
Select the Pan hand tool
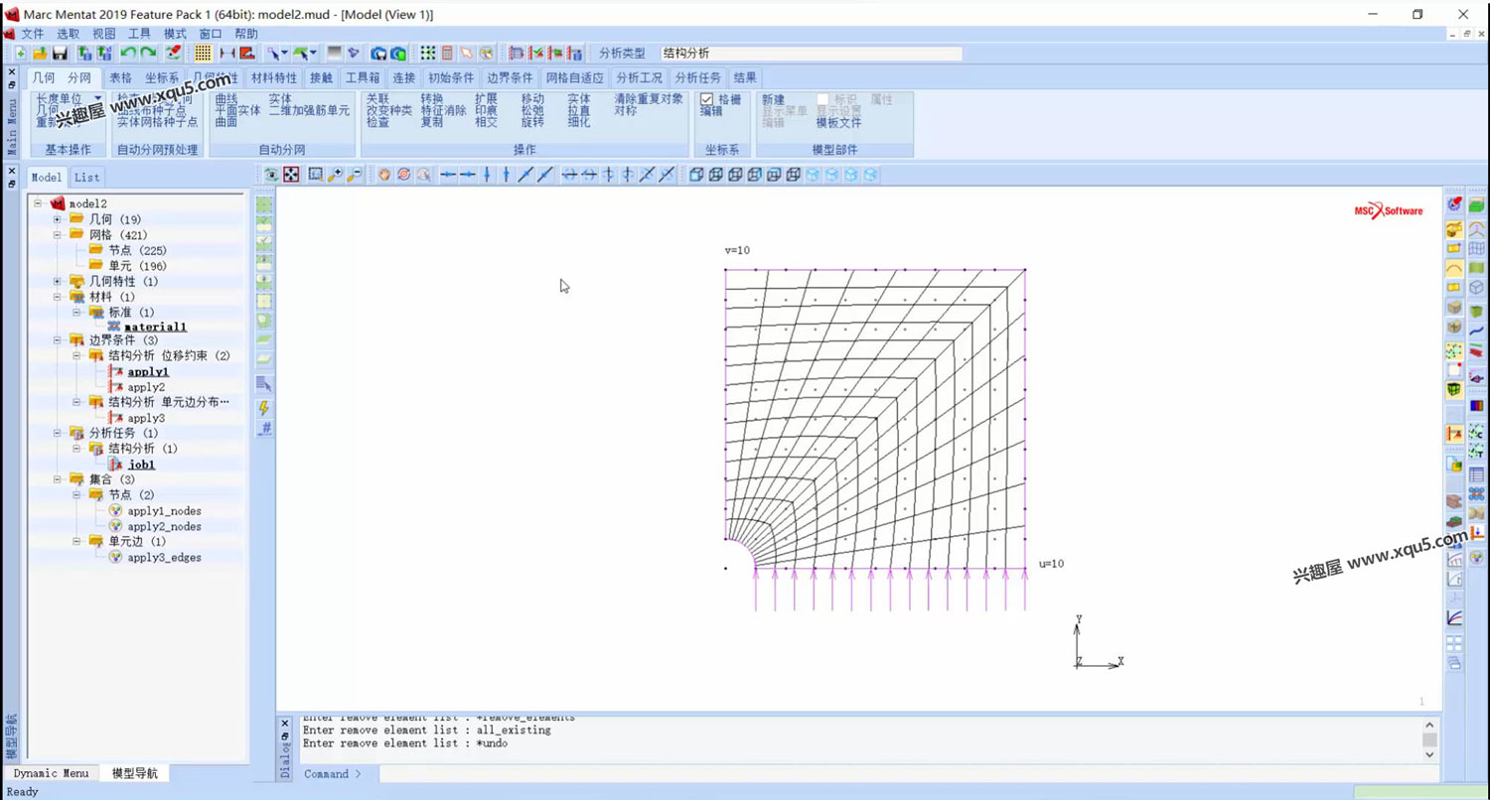click(384, 175)
